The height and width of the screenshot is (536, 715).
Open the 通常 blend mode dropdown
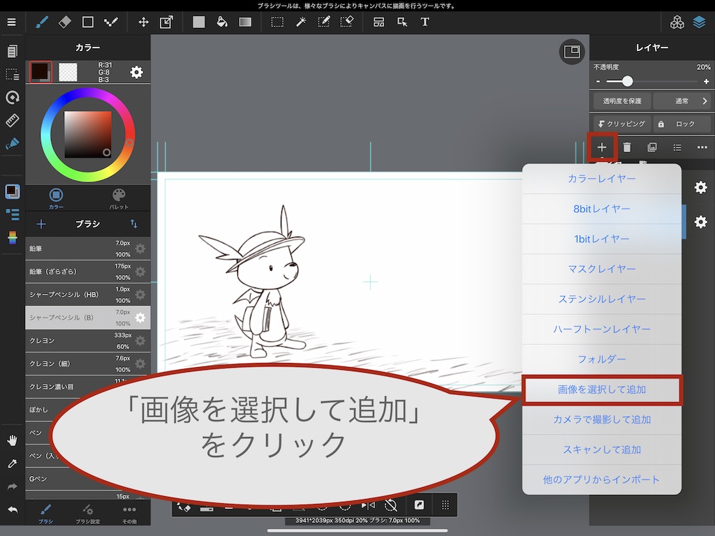pos(681,101)
